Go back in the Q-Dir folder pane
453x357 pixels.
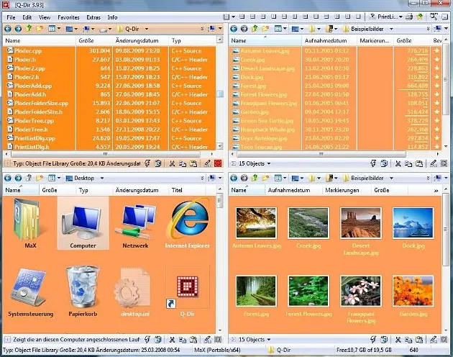coord(8,29)
